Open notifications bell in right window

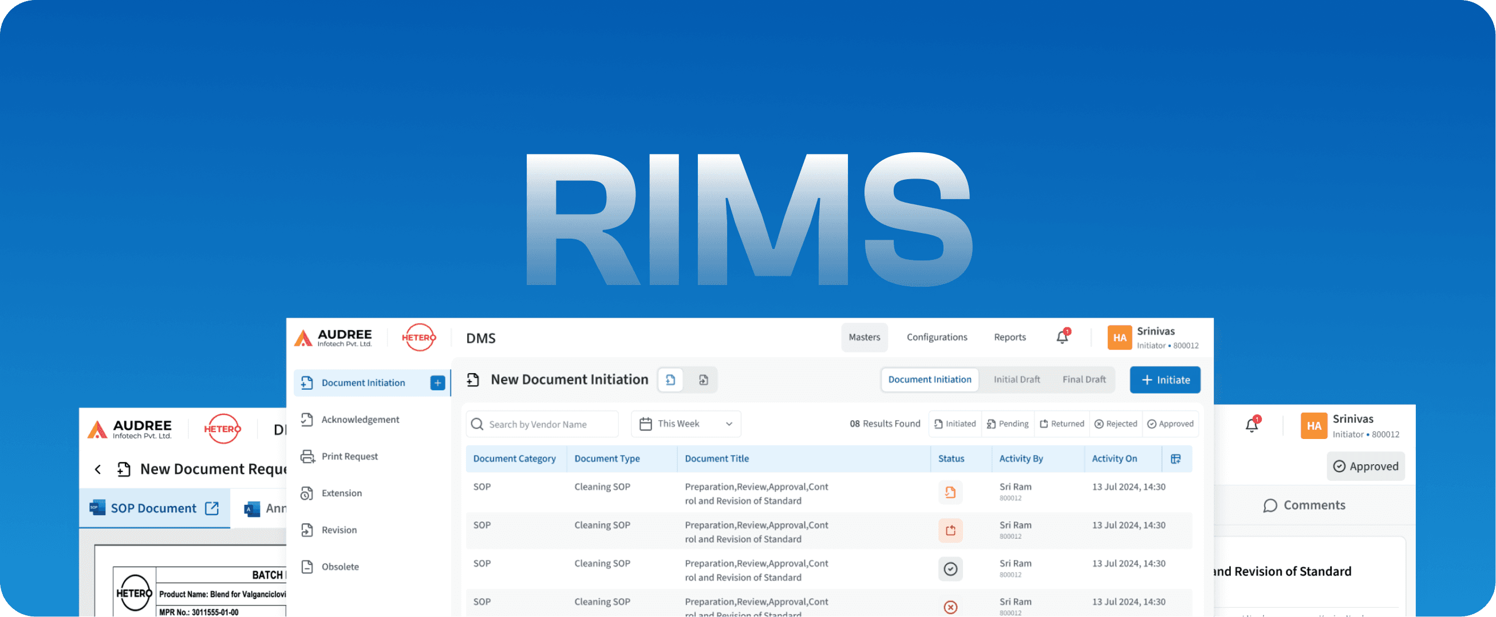tap(1252, 425)
